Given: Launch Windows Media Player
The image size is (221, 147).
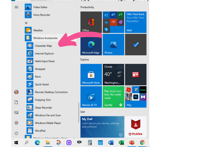Looking at the screenshot, I should point(51,123).
